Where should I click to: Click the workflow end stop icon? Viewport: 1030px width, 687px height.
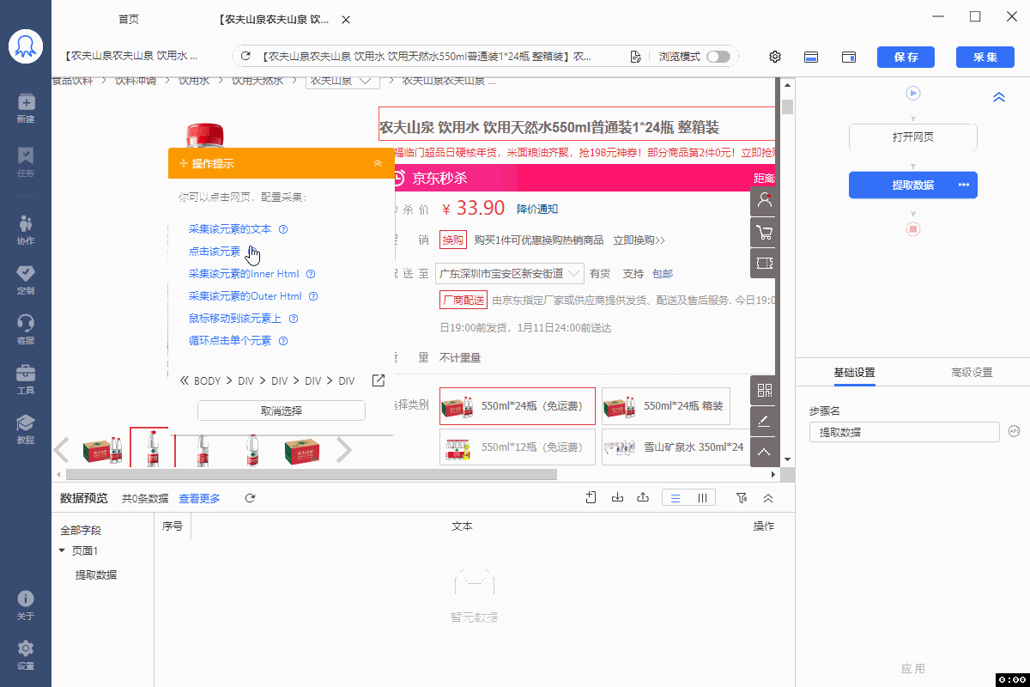913,229
